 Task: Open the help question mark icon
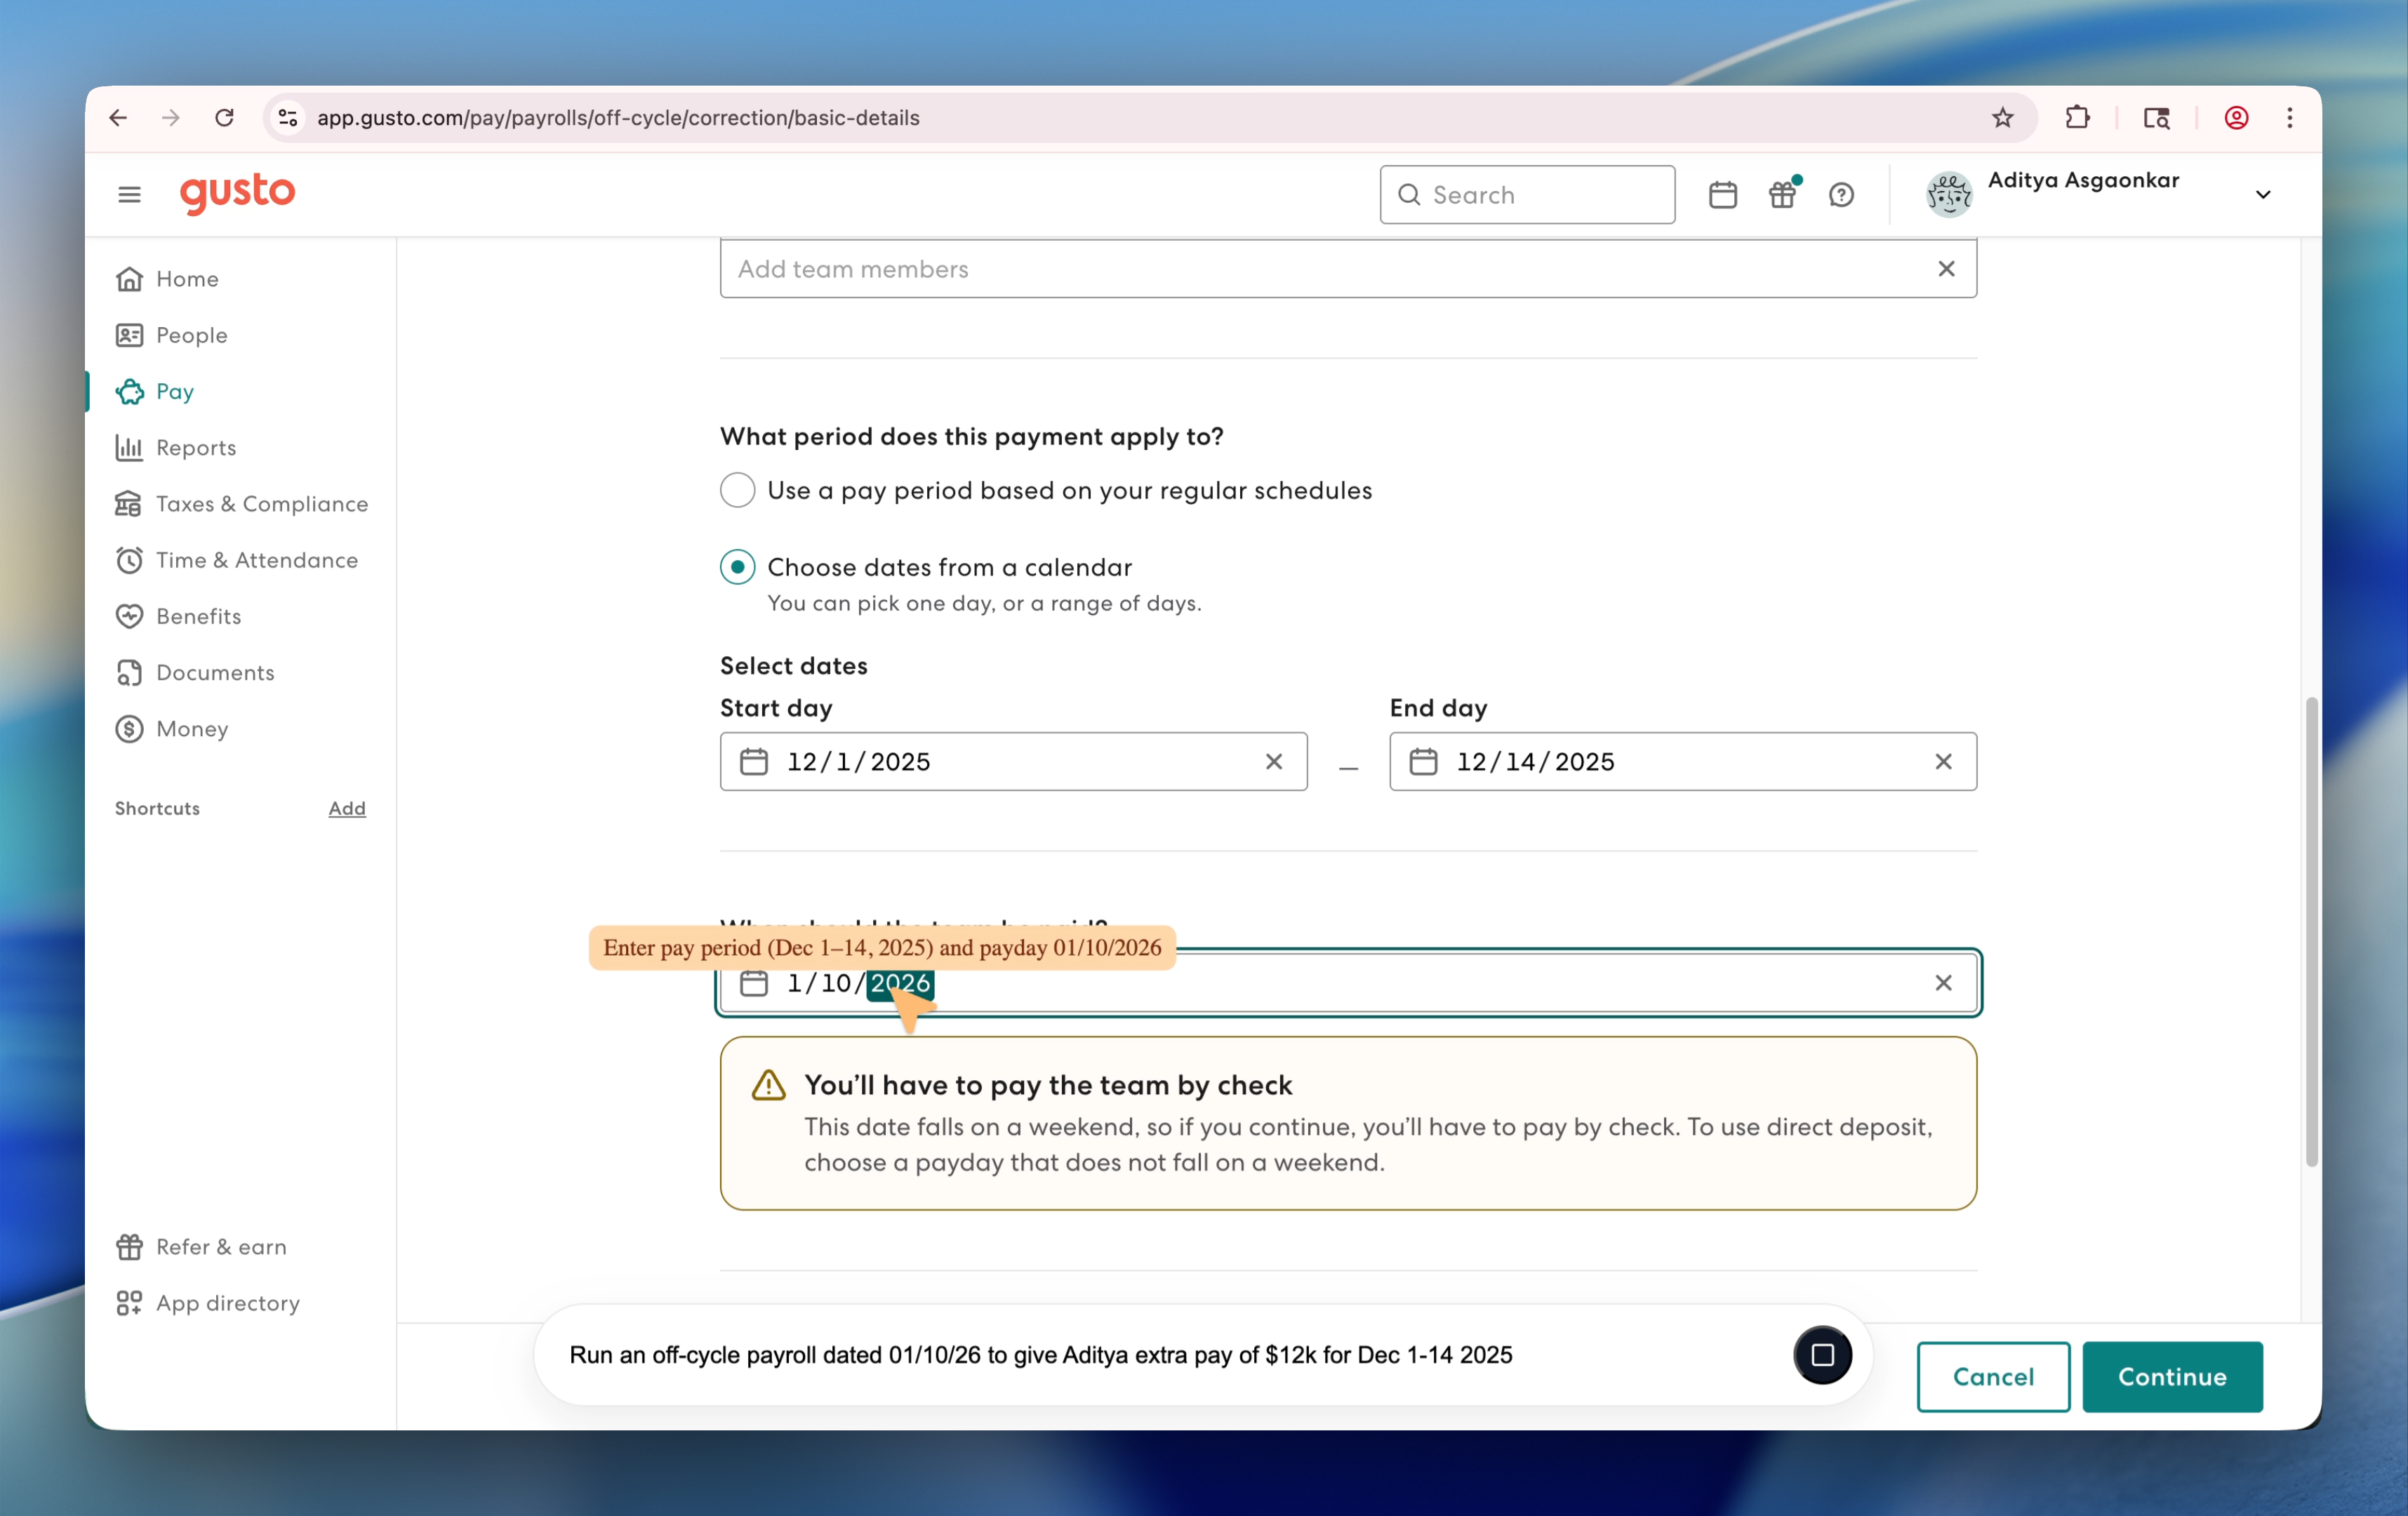pyautogui.click(x=1842, y=194)
